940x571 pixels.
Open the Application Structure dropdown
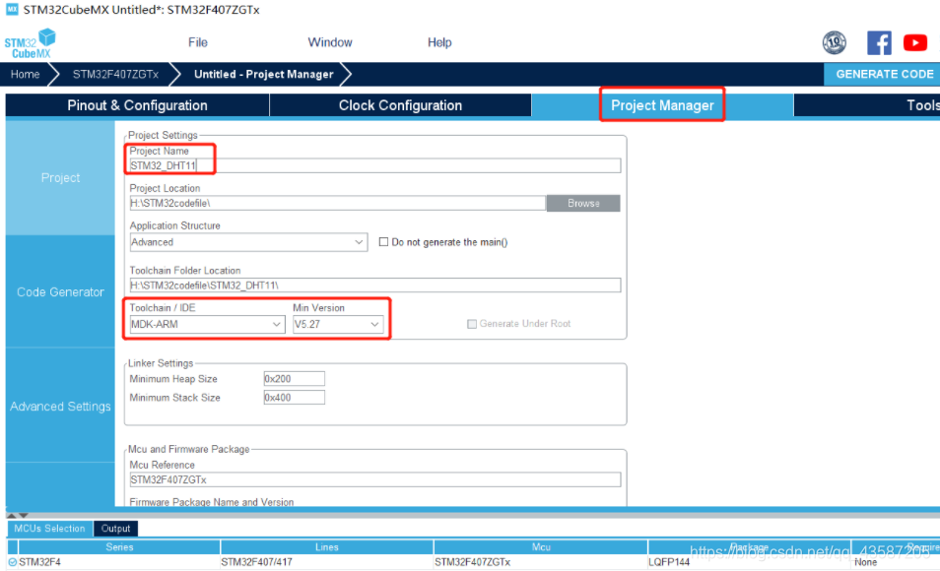(248, 242)
